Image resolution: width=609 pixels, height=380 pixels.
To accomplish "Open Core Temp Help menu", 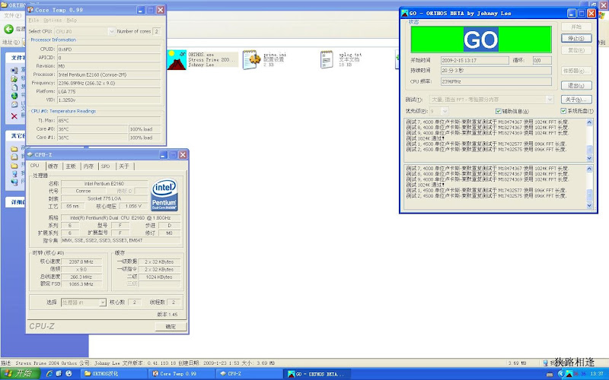I will [x=72, y=21].
